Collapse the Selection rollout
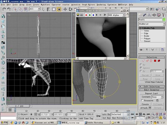The image size is (167, 125). coord(152,57)
